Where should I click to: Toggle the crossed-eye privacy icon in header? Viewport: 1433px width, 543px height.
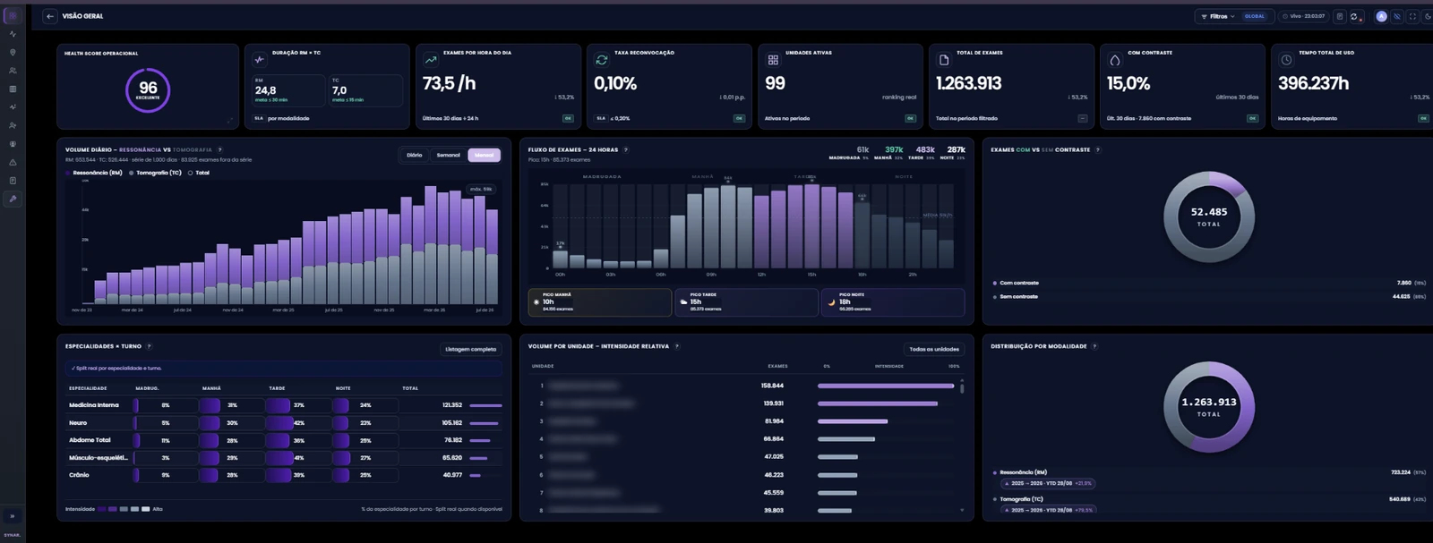point(1397,16)
